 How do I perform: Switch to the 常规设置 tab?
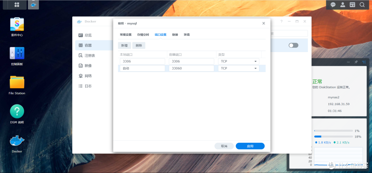[x=125, y=35]
